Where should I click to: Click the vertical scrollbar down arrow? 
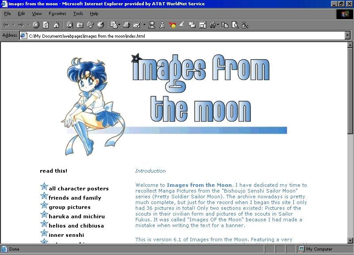point(350,240)
